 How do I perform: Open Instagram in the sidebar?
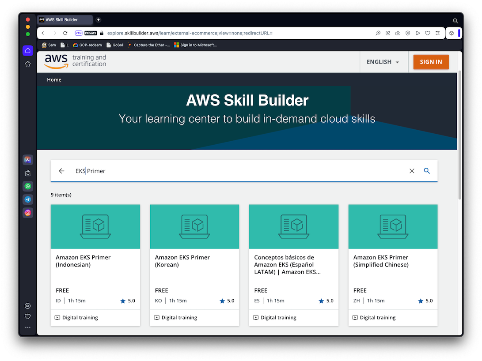coord(28,213)
